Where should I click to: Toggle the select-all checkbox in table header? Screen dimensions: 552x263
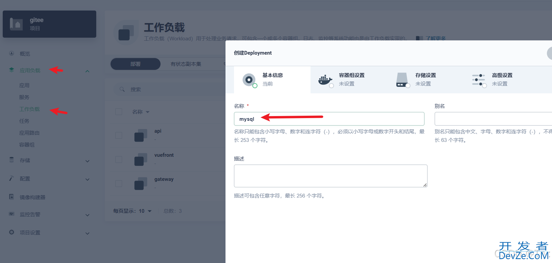click(x=119, y=112)
